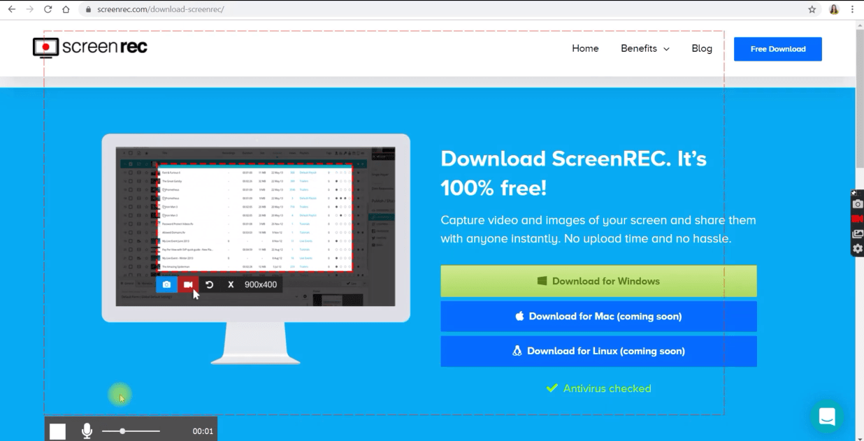Adjust the microphone volume slider
Image resolution: width=864 pixels, height=441 pixels.
click(131, 431)
